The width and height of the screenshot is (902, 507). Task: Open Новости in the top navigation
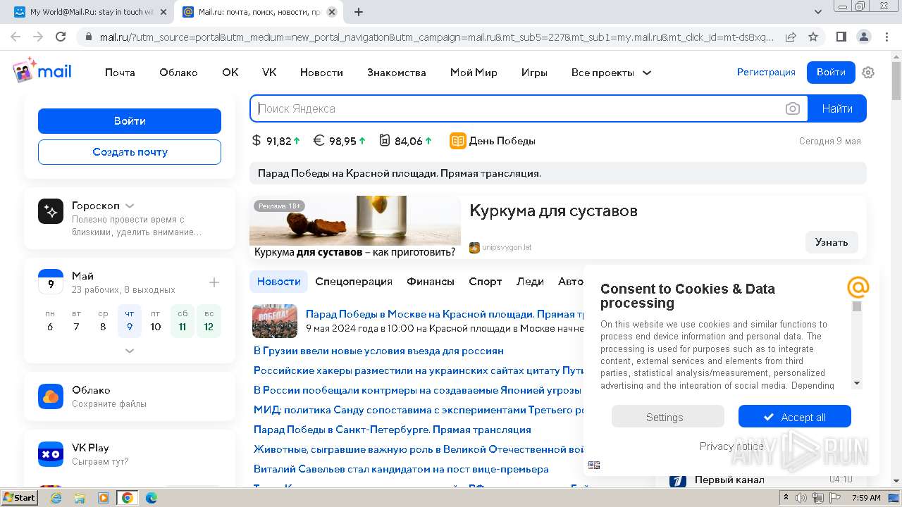pos(321,73)
